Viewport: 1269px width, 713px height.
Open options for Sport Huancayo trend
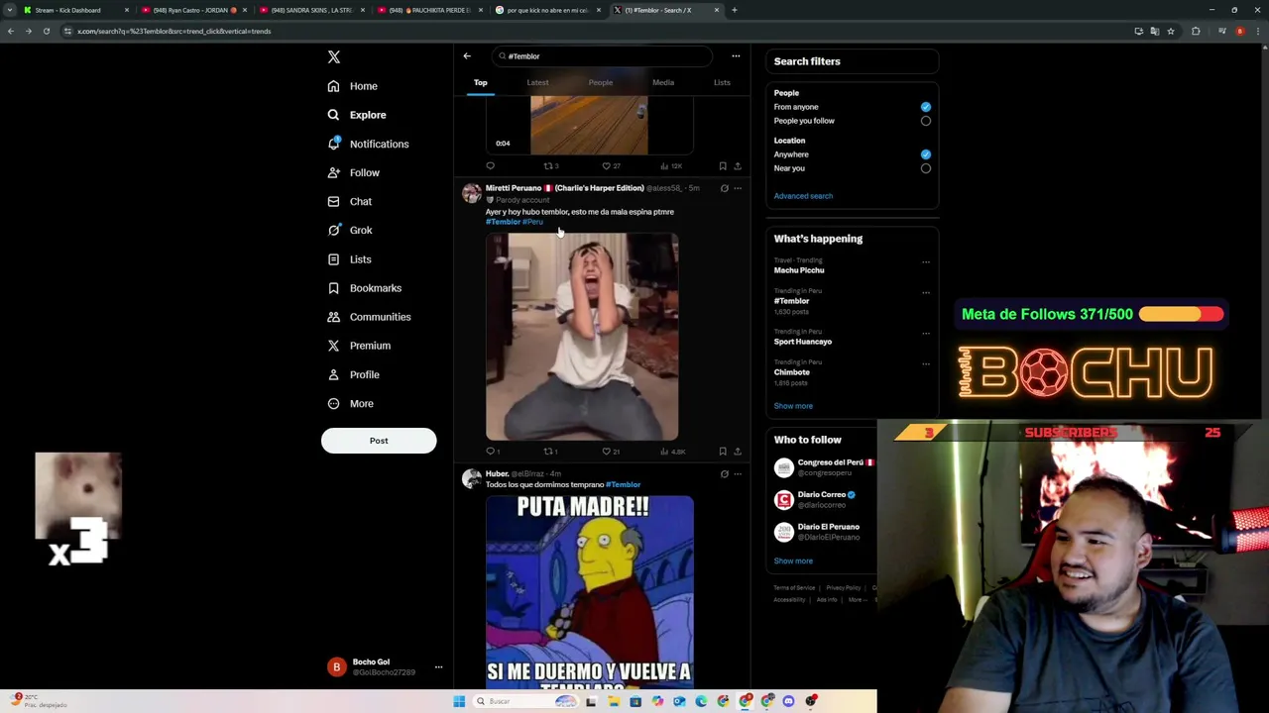point(926,334)
